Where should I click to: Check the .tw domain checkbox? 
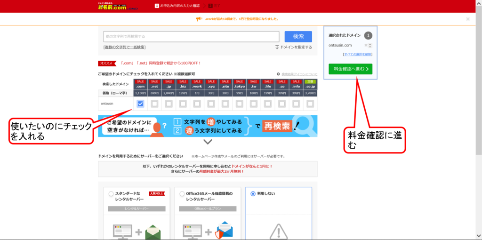coord(254,104)
